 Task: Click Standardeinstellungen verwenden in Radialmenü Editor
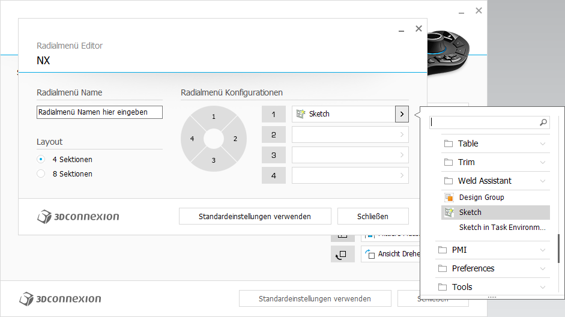click(x=255, y=216)
